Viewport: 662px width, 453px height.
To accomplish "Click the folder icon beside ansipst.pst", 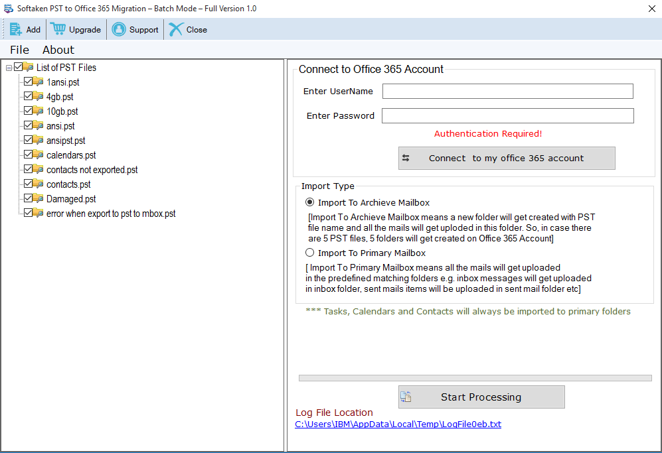I will [x=38, y=140].
